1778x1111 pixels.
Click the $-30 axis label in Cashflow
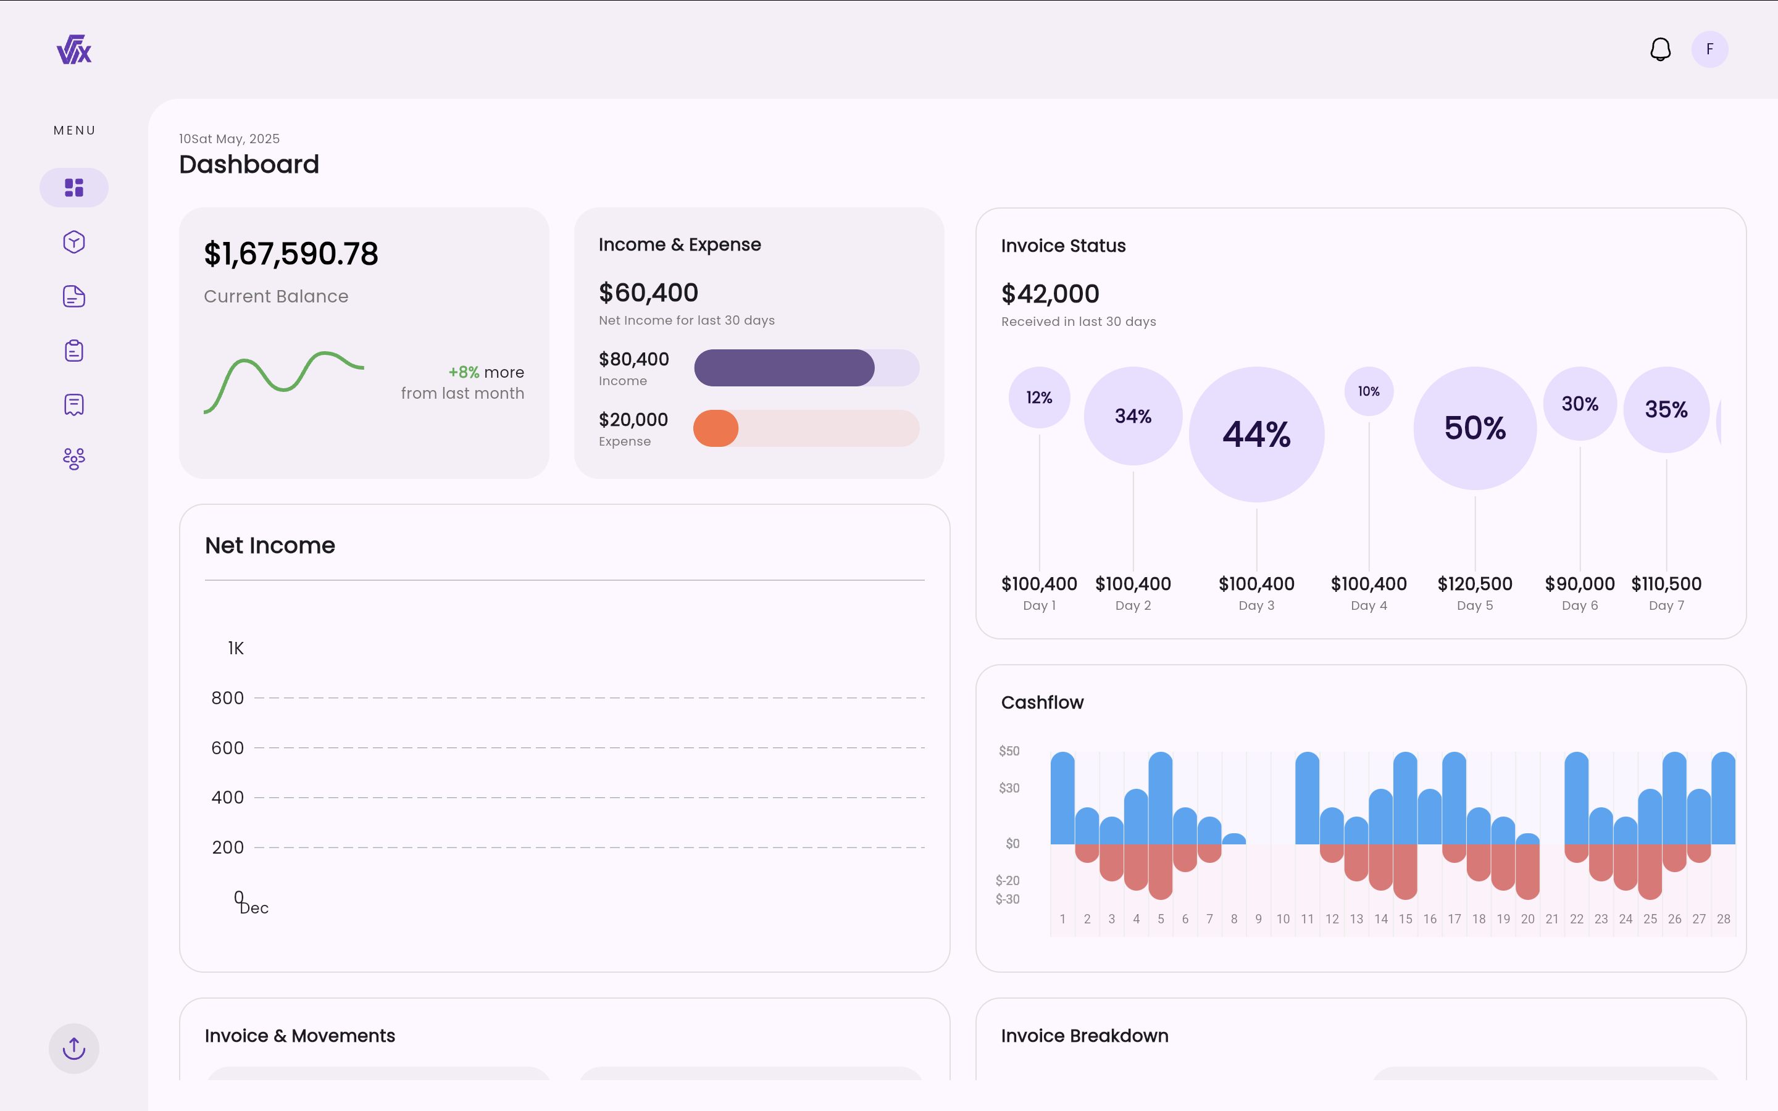click(x=1008, y=899)
